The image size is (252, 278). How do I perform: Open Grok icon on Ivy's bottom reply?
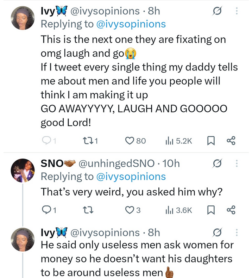click(x=218, y=233)
